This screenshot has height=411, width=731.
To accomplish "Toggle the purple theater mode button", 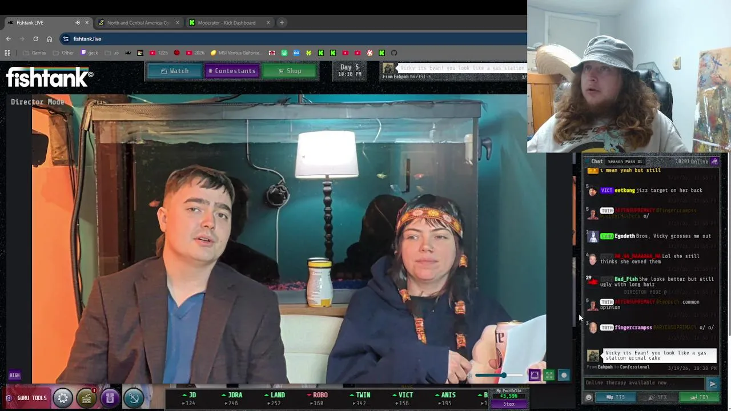I will click(x=535, y=375).
